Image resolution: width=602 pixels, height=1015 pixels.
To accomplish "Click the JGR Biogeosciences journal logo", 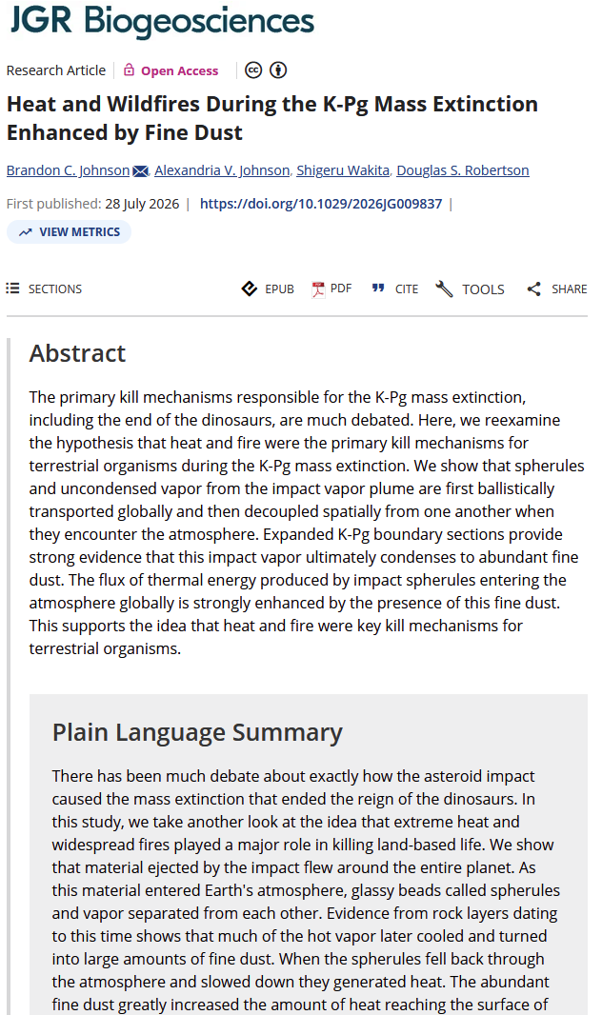I will pos(162,20).
